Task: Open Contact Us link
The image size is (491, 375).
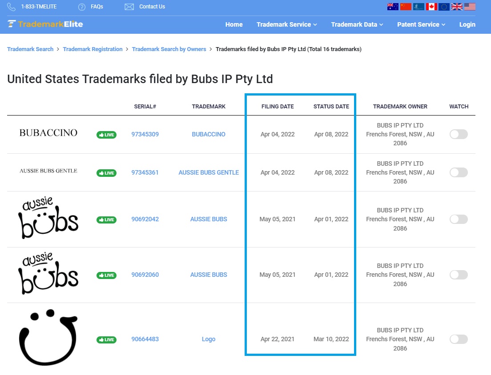Action: (x=152, y=7)
